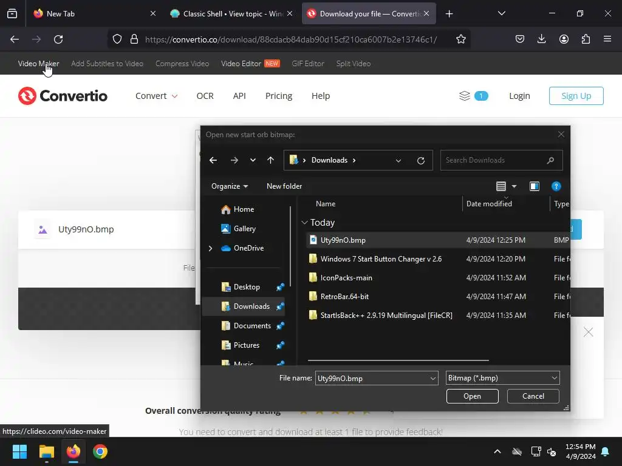
Task: Click Cancel in the file dialog
Action: coord(533,396)
